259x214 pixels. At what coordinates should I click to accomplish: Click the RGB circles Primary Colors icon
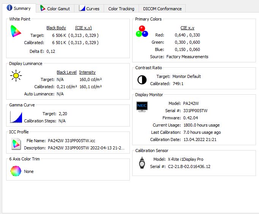(x=142, y=32)
